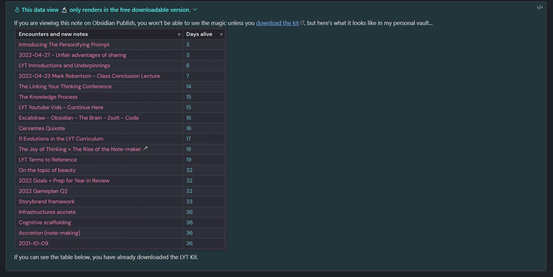The height and width of the screenshot is (277, 553).
Task: Open Cognitive scaffolding note
Action: [45, 223]
